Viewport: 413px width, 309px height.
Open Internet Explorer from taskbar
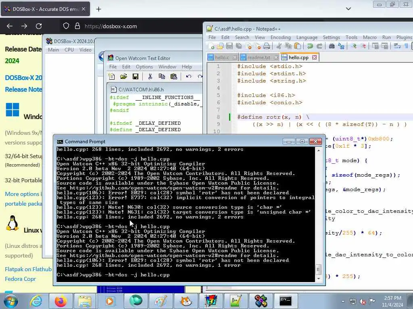[36, 301]
